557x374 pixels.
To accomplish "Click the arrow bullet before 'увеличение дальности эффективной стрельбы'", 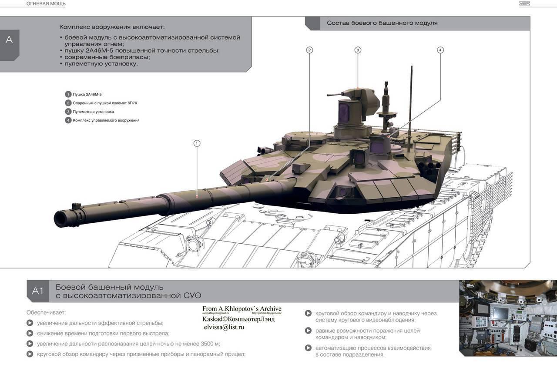I will 30,323.
